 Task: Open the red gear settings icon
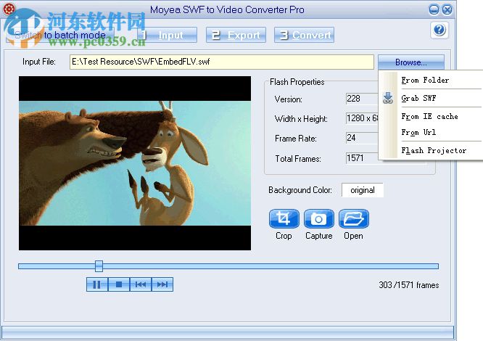click(x=9, y=9)
